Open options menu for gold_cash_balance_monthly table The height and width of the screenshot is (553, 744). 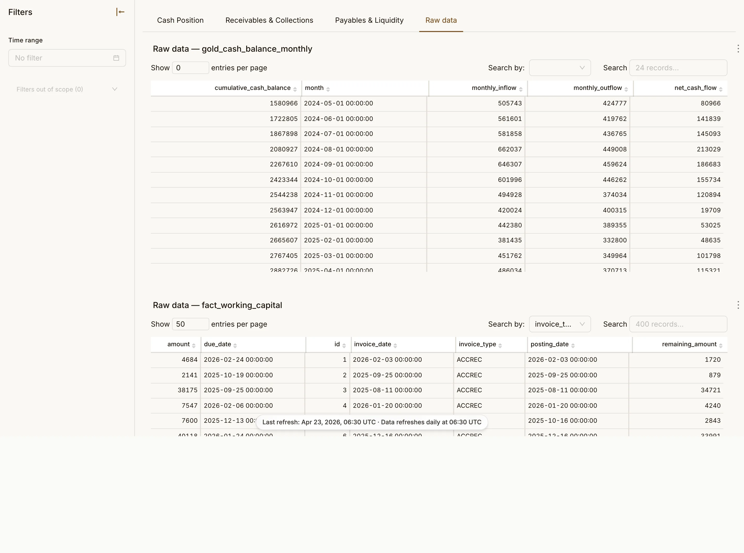point(738,49)
